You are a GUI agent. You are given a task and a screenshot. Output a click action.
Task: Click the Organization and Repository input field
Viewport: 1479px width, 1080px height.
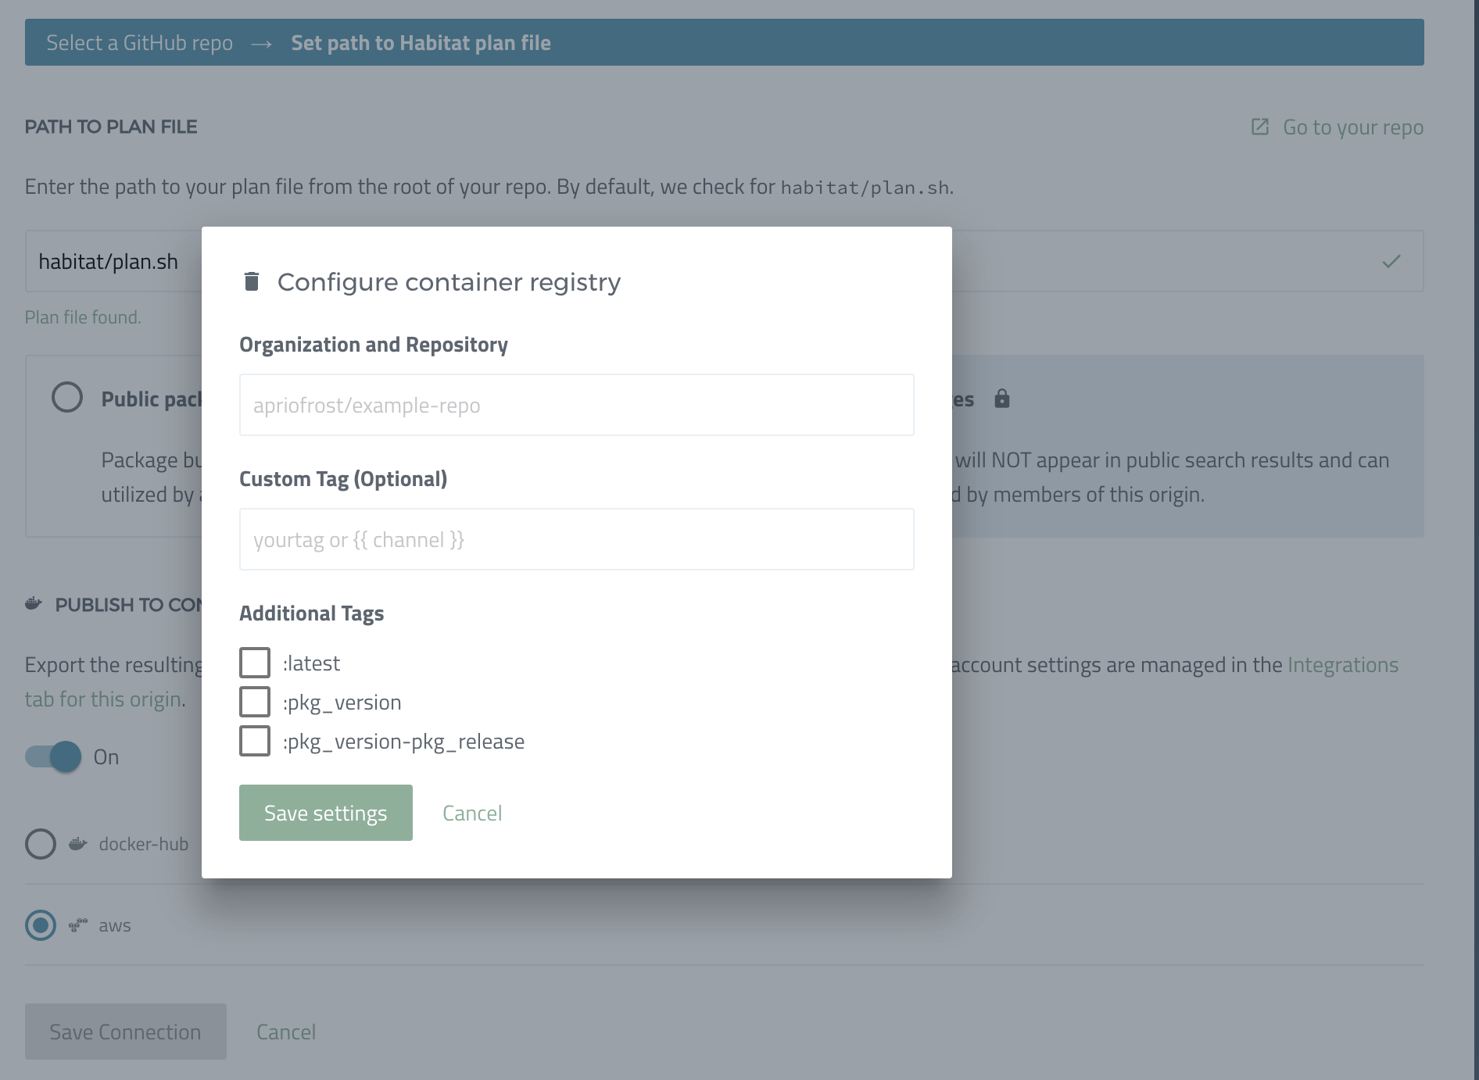(576, 404)
